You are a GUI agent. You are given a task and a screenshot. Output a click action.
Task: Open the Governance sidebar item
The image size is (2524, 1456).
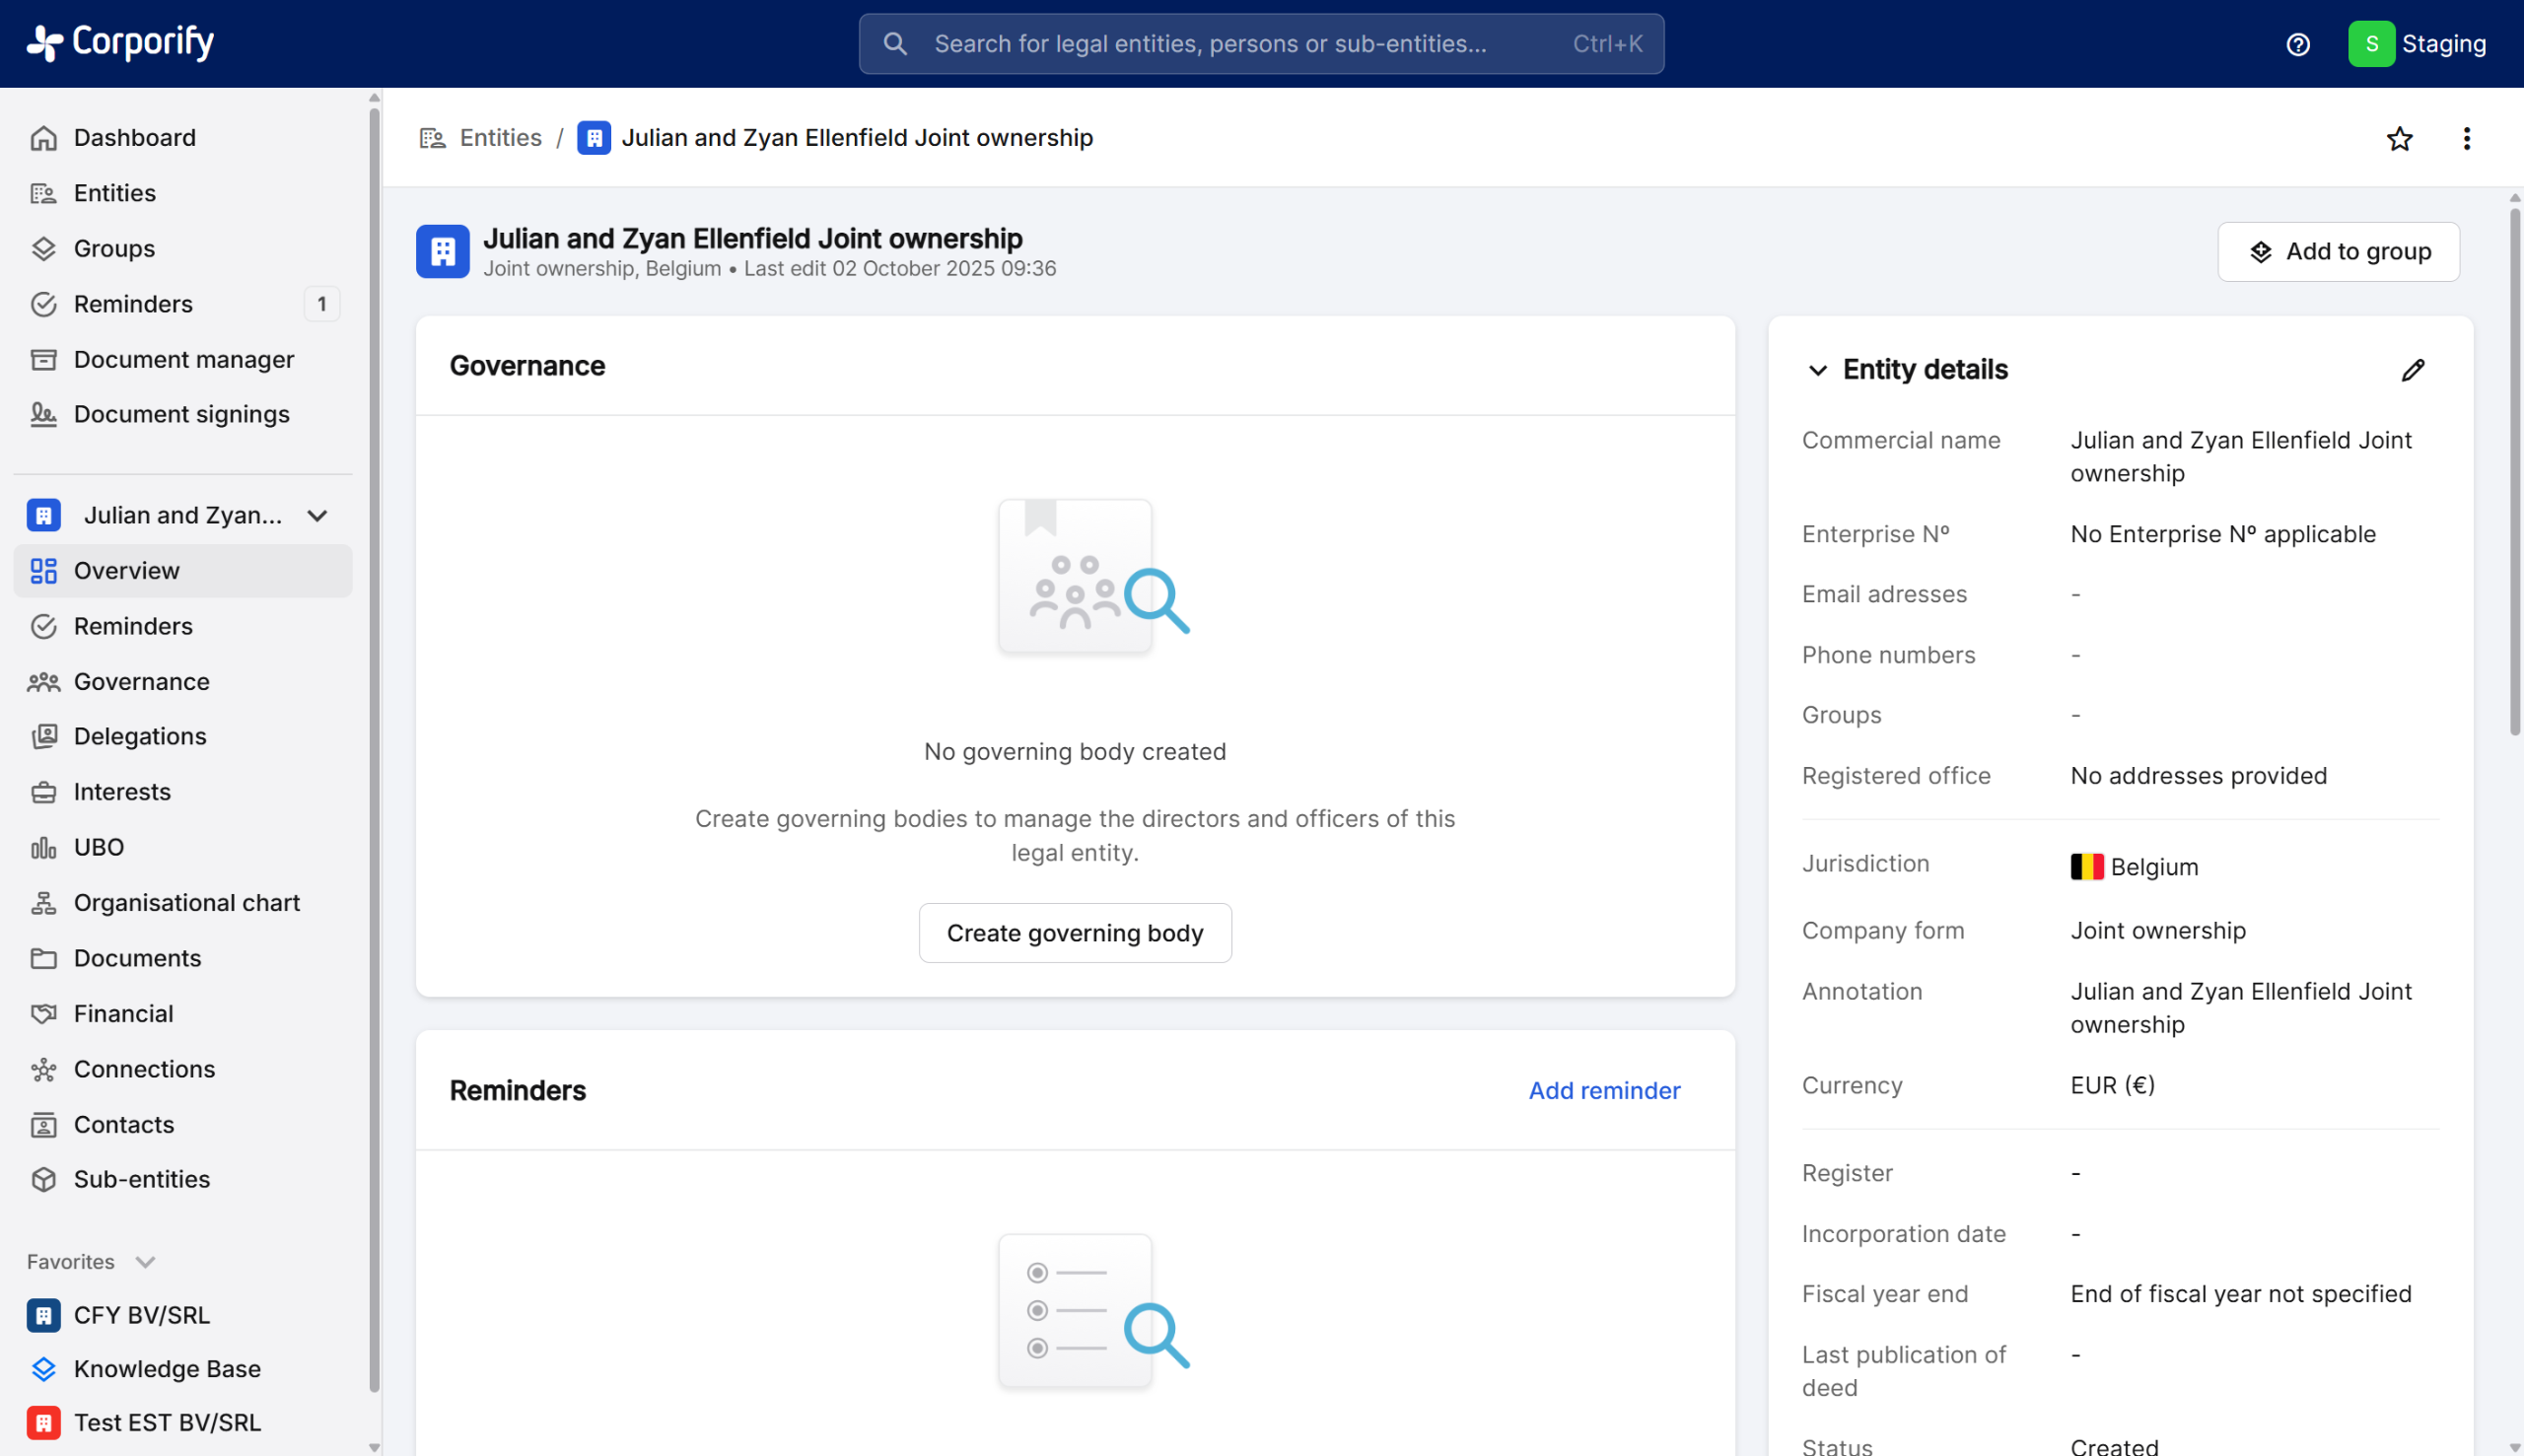coord(141,681)
